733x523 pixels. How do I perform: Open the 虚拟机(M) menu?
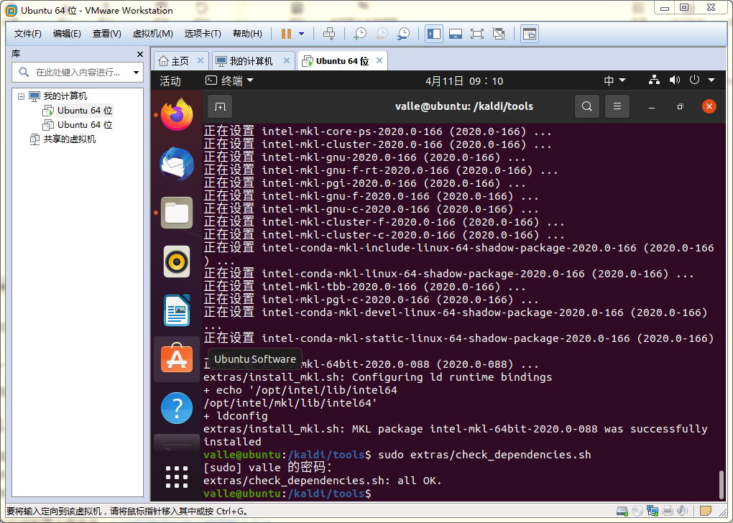click(153, 34)
